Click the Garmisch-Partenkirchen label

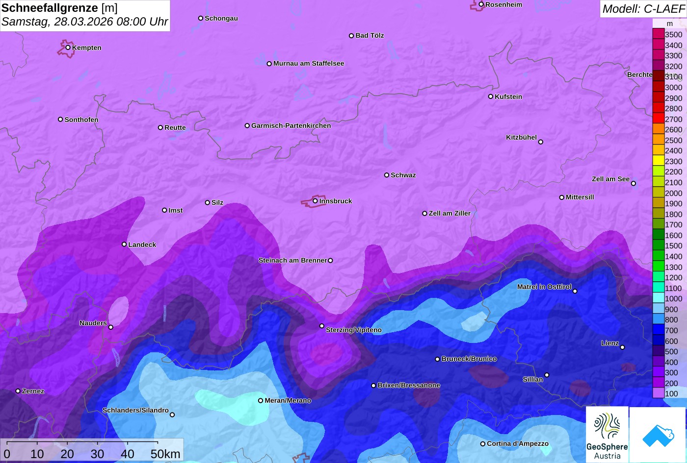coord(291,125)
